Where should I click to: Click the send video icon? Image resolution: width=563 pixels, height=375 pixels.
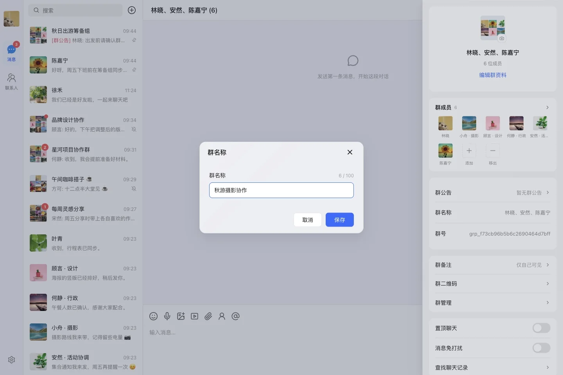coord(194,316)
